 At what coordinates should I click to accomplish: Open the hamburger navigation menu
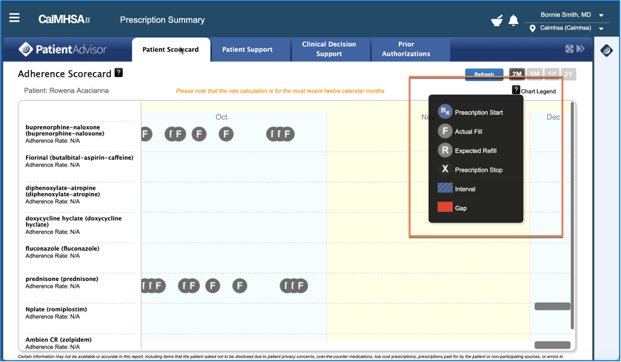[x=14, y=18]
